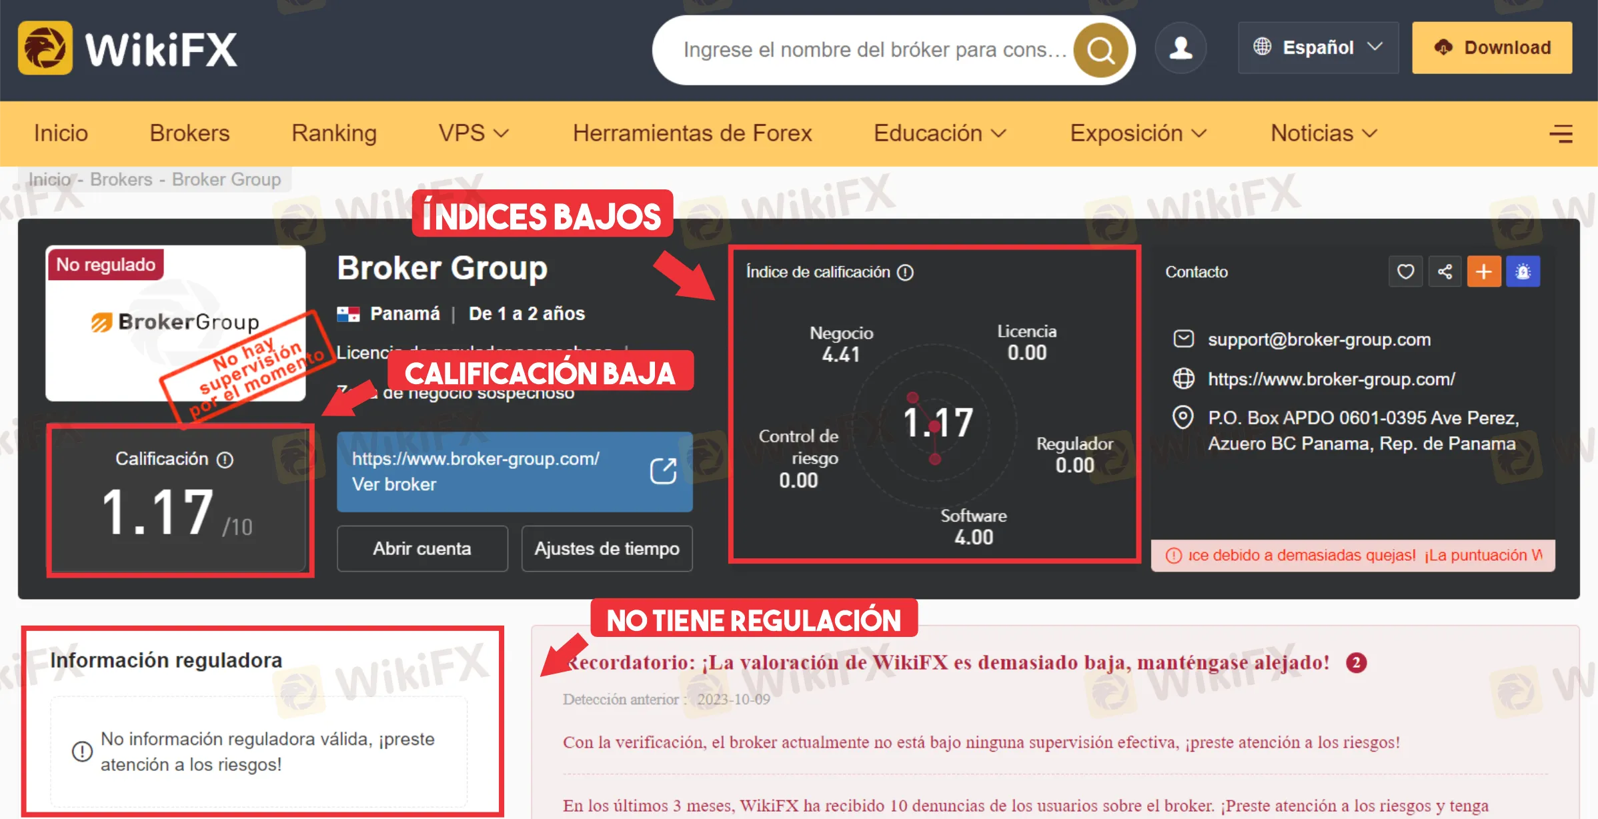This screenshot has height=819, width=1598.
Task: Click the heart favorite icon
Action: pyautogui.click(x=1405, y=271)
